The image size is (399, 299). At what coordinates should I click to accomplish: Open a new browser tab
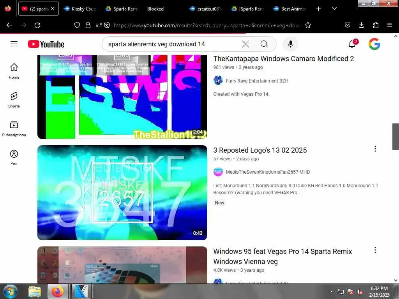pos(318,9)
